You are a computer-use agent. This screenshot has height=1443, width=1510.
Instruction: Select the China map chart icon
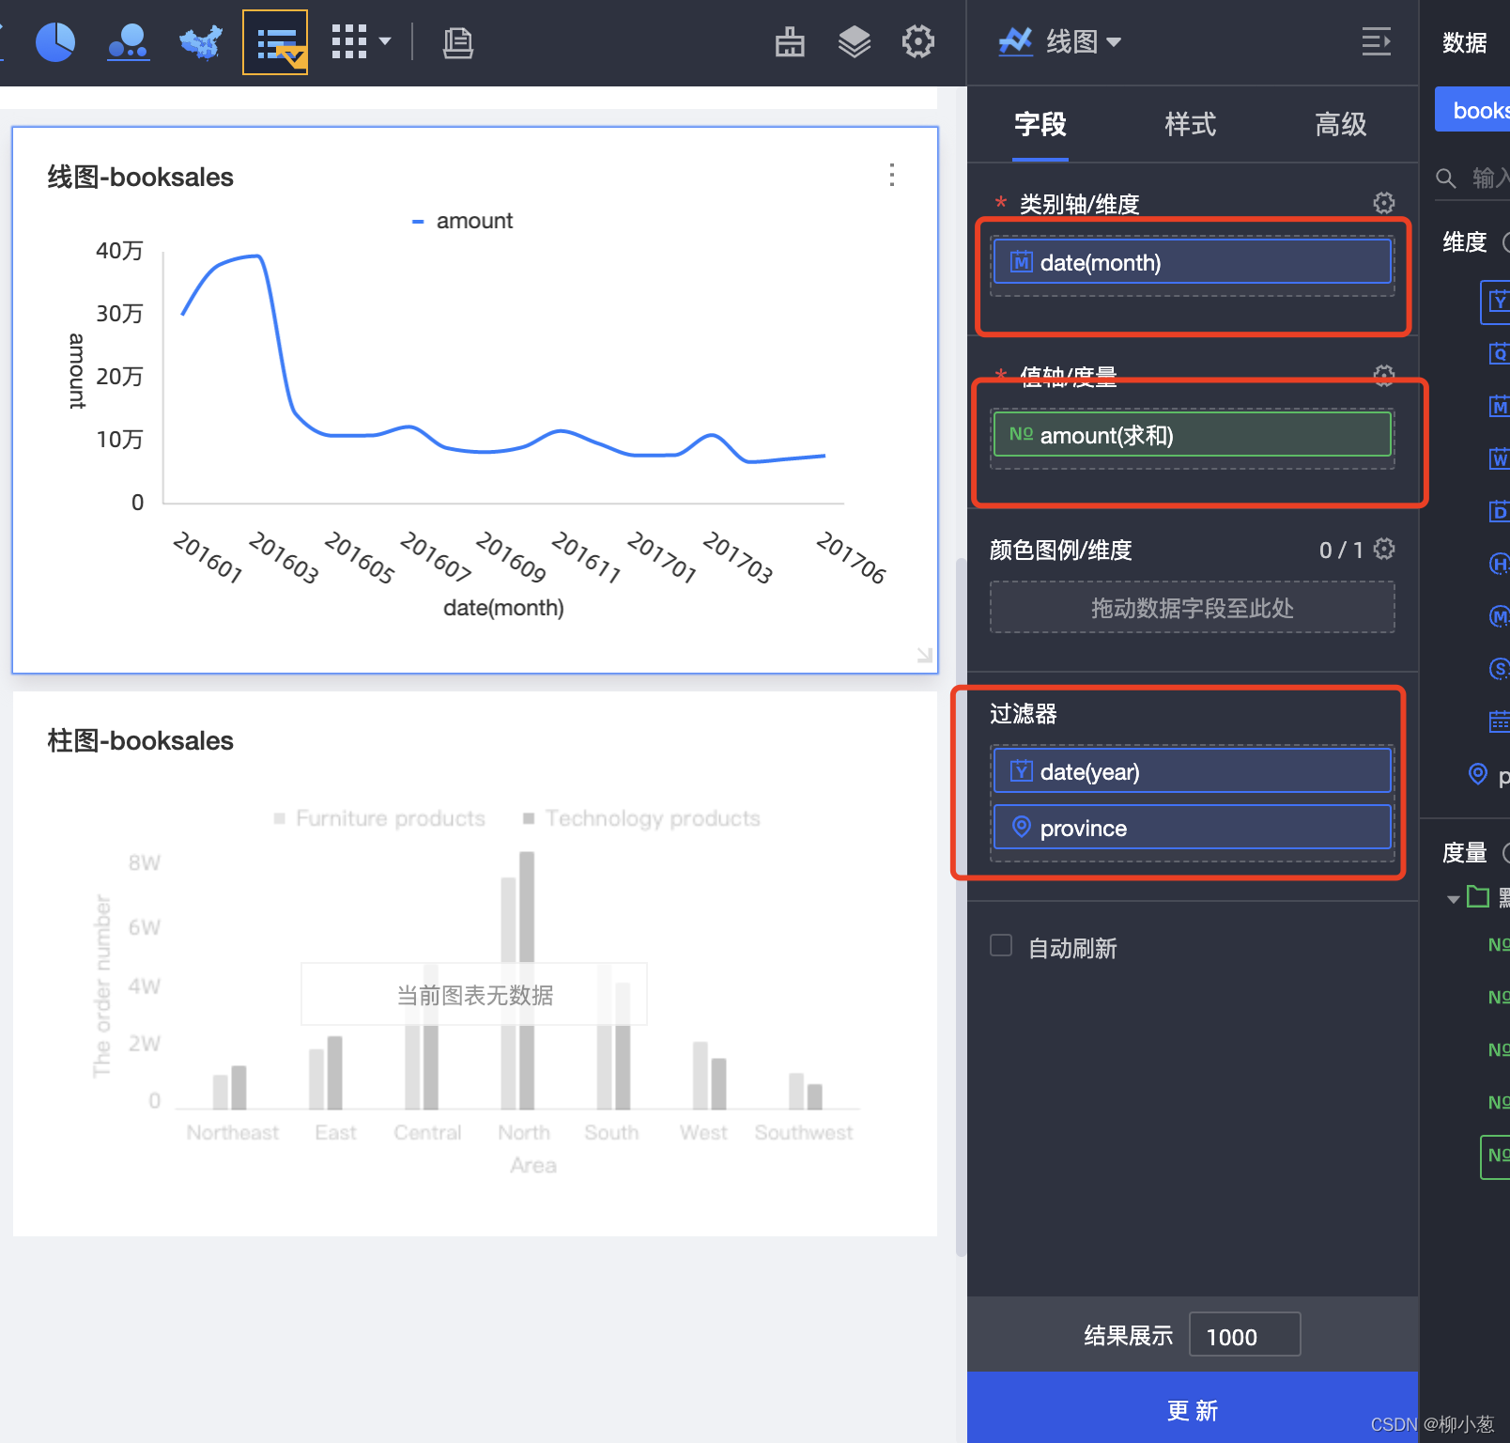[201, 42]
